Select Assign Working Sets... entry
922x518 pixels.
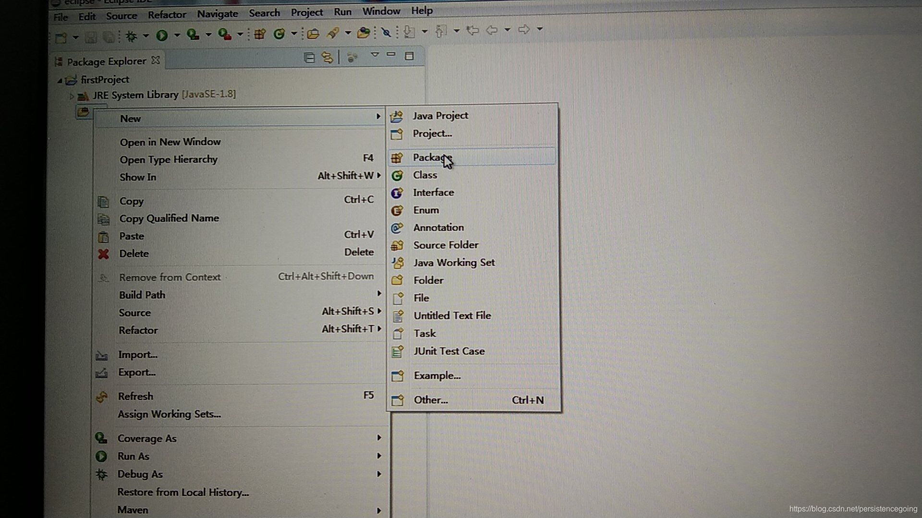click(x=240, y=414)
